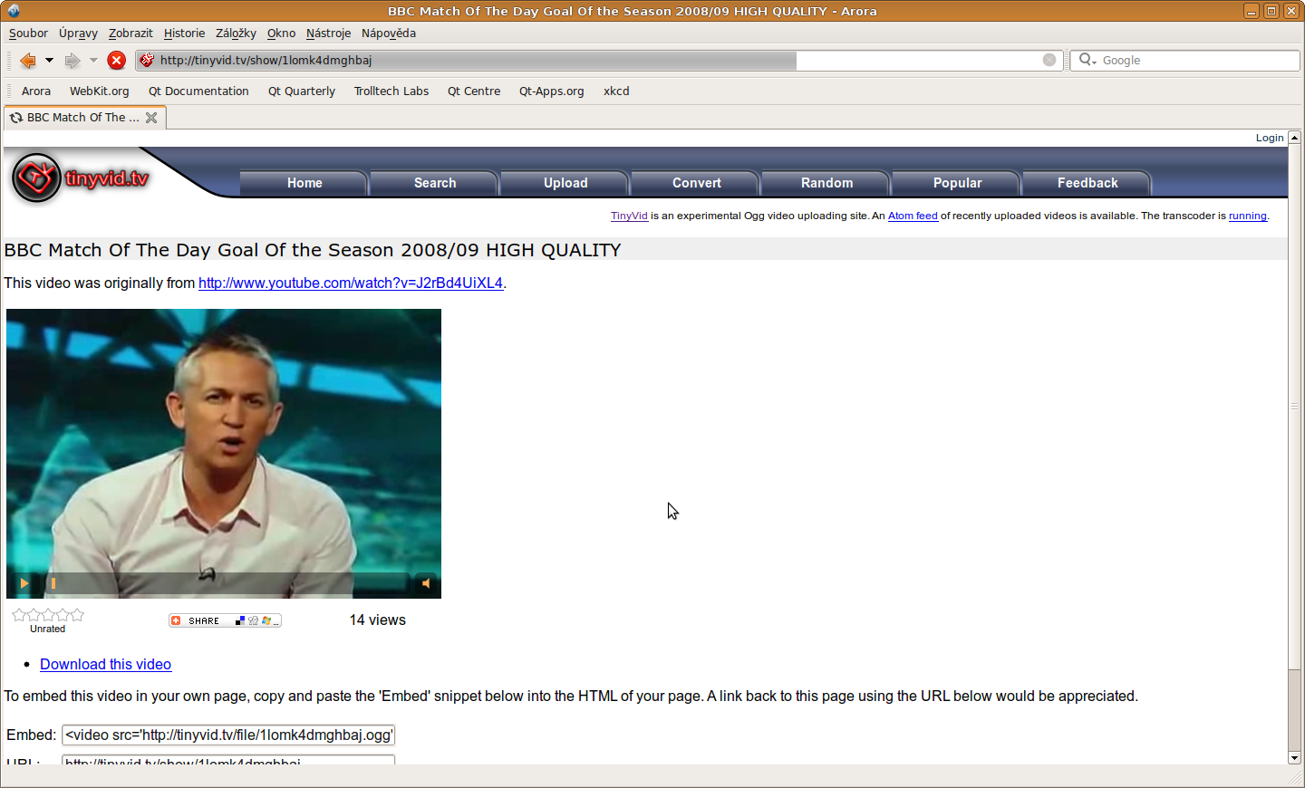Play the video with the play button
This screenshot has height=788, width=1305.
[24, 583]
